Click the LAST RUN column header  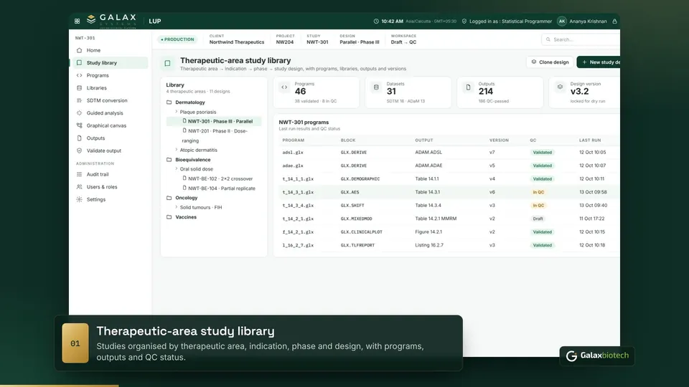(x=590, y=140)
